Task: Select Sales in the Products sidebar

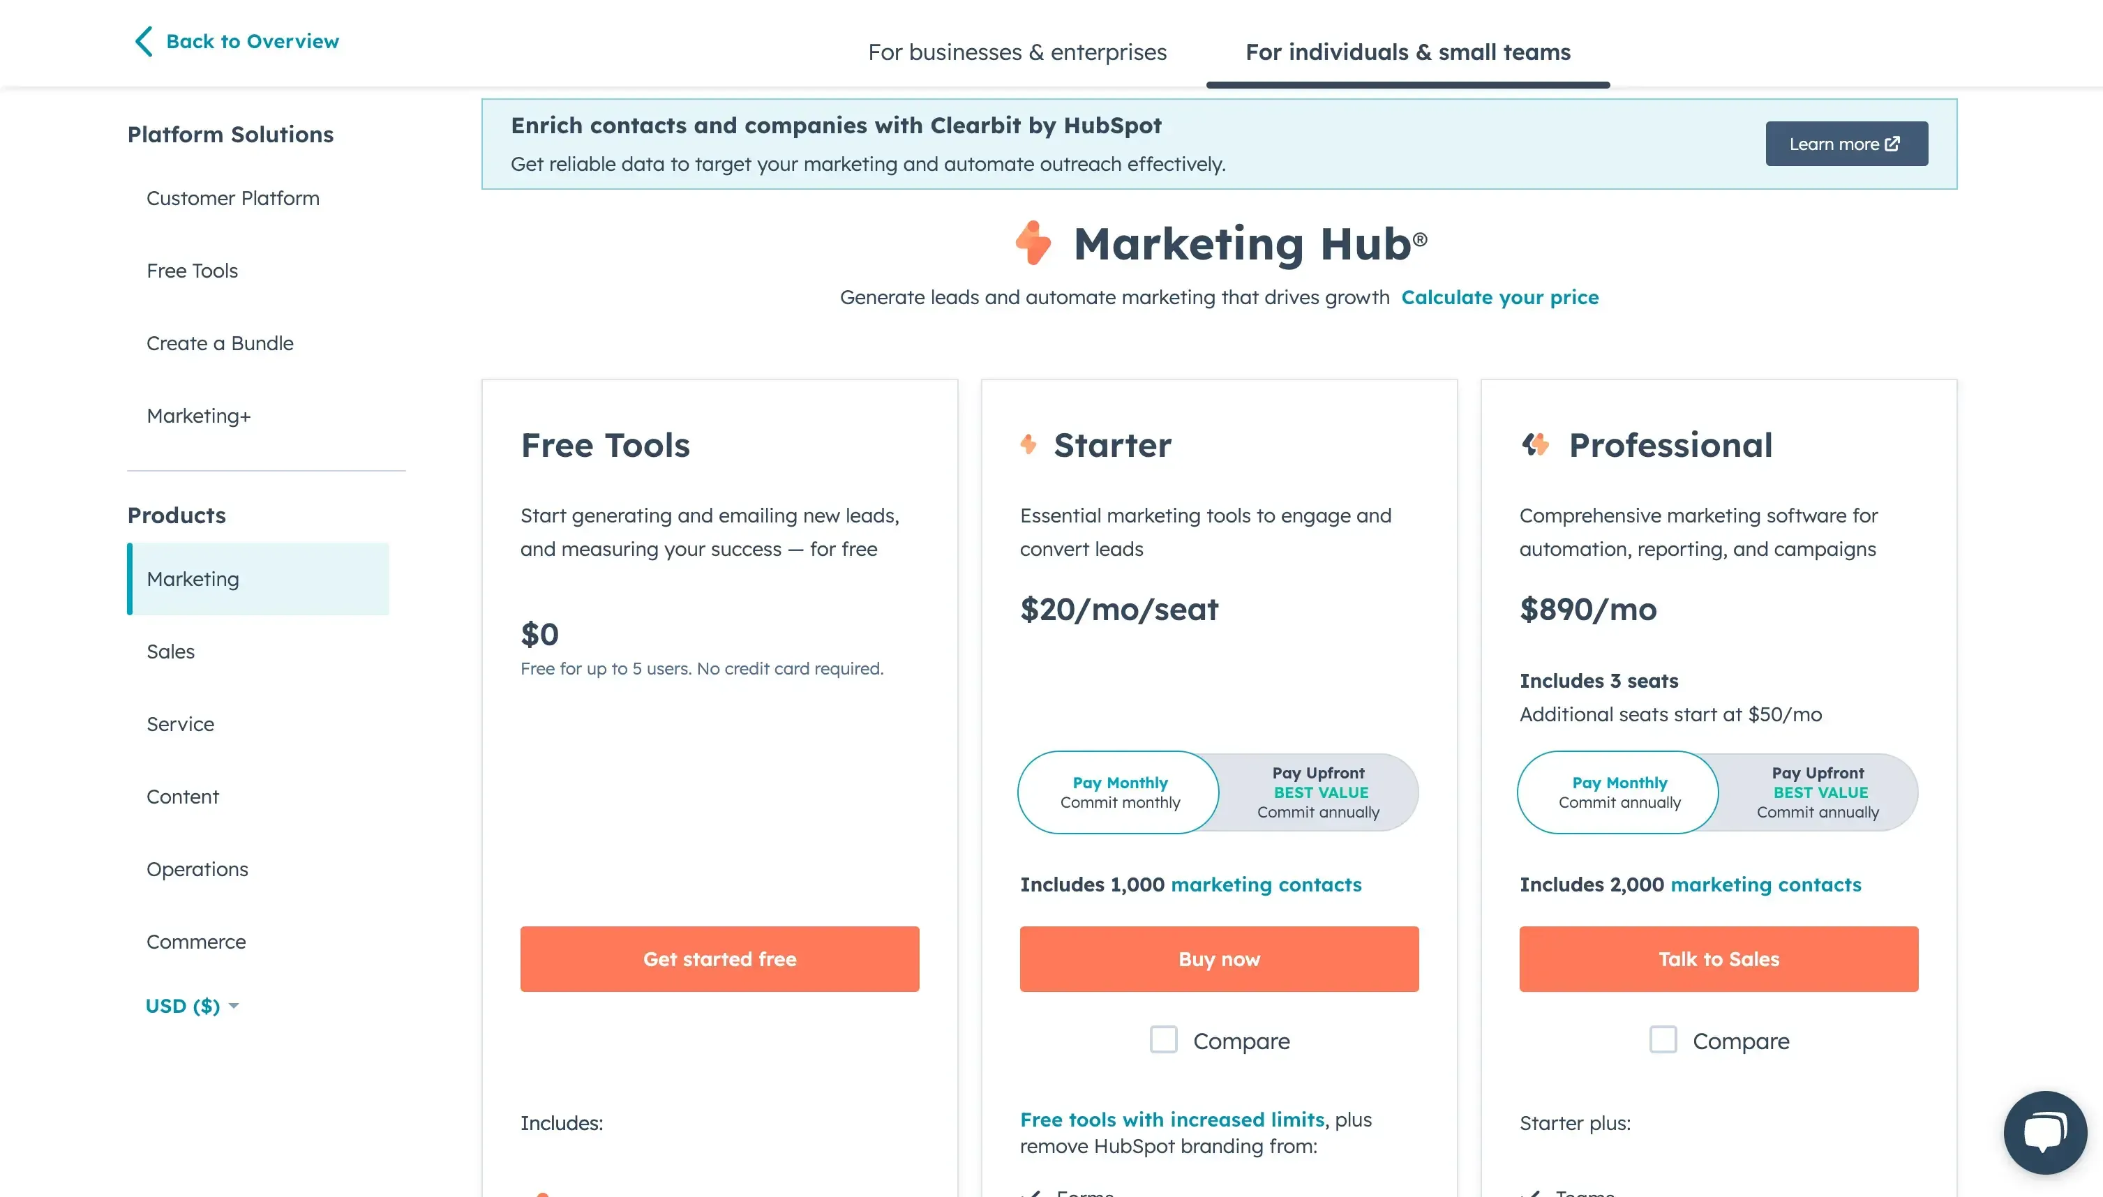Action: pos(170,651)
